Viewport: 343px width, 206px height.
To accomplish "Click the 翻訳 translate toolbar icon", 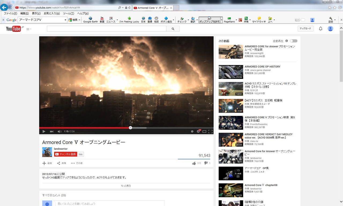I will coord(193,20).
